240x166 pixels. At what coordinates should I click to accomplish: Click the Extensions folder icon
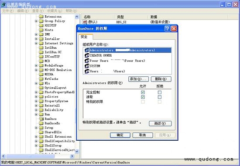click(x=41, y=17)
